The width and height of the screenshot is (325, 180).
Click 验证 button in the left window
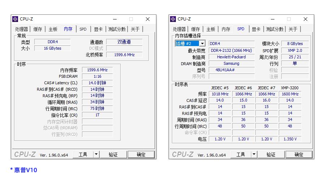113,154
